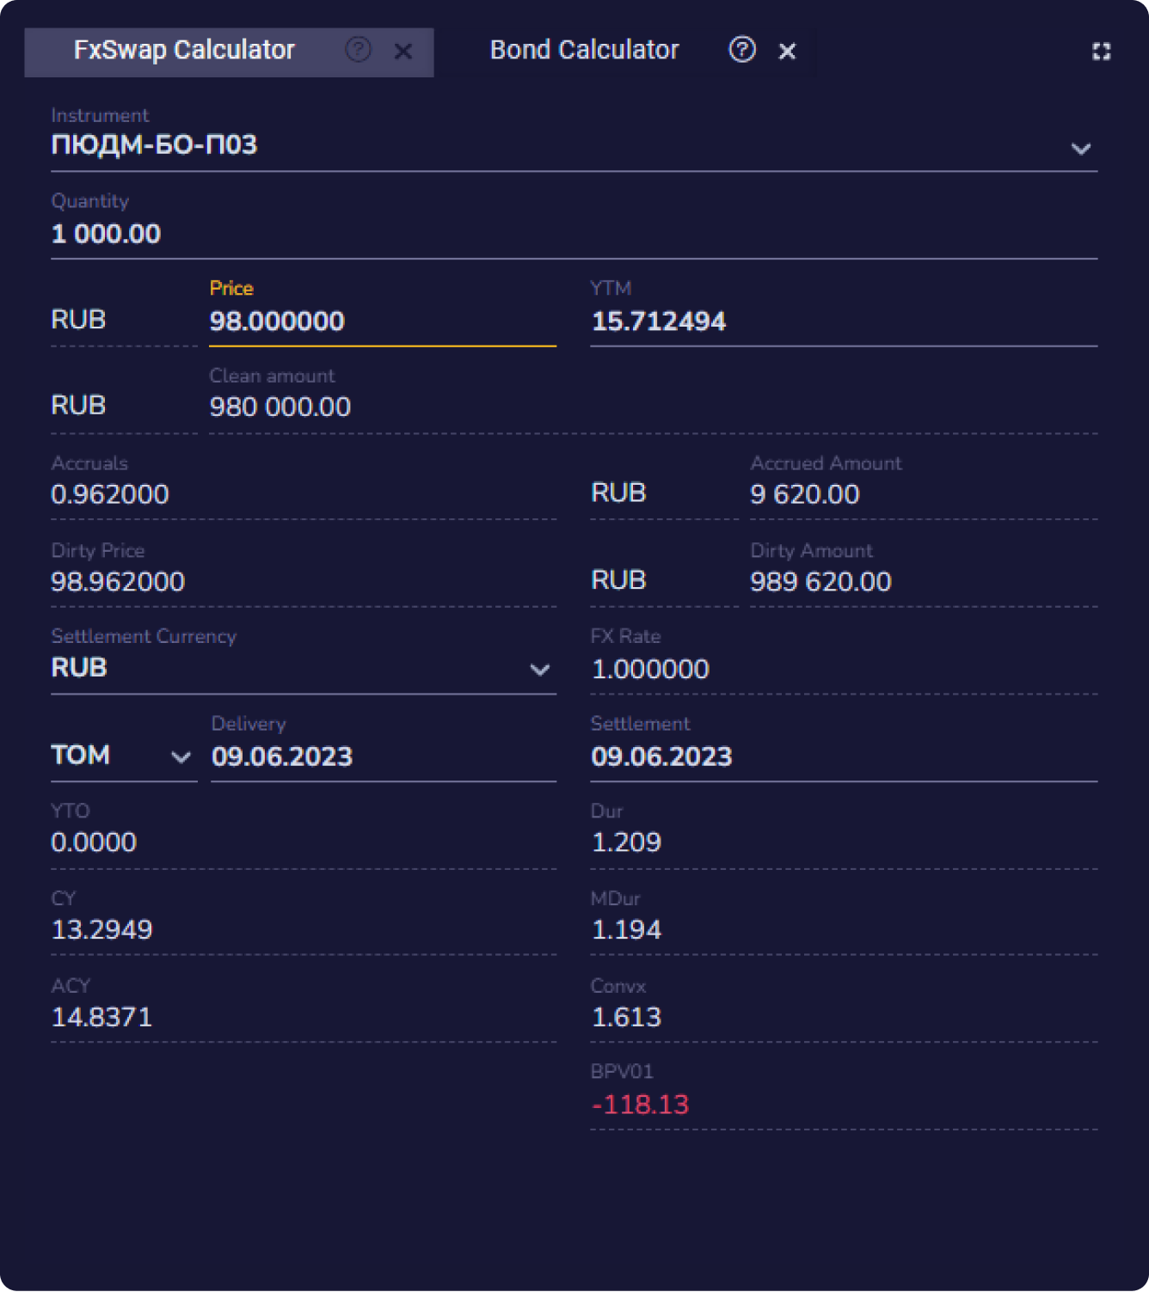The width and height of the screenshot is (1149, 1292).
Task: Switch to the FxSwap Calculator tab
Action: point(184,51)
